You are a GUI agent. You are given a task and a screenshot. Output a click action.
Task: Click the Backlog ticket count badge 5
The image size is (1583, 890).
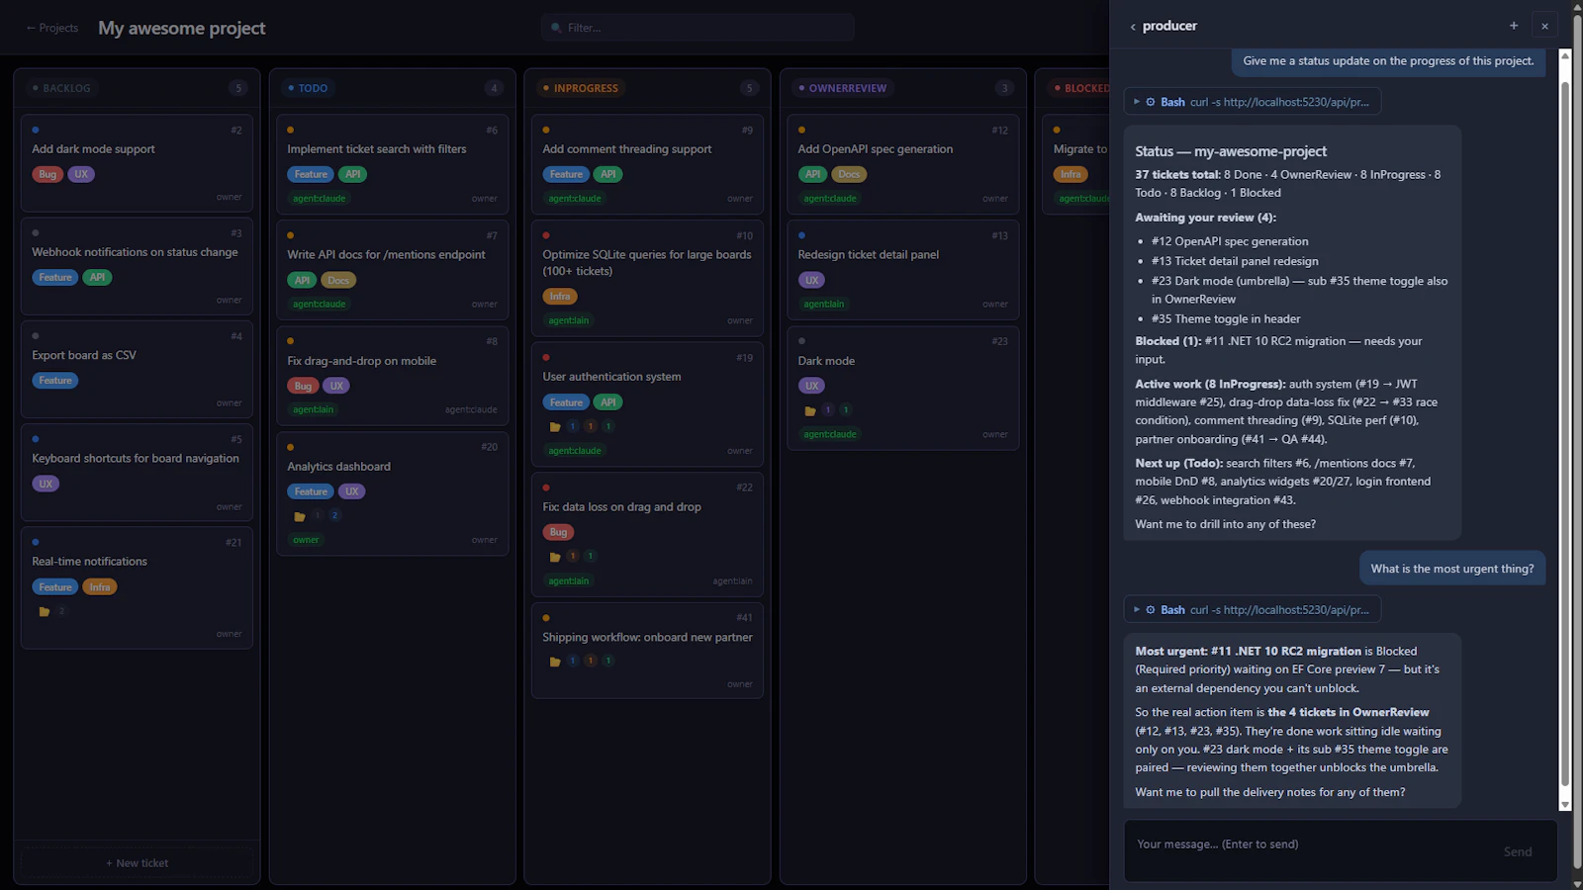click(x=237, y=88)
